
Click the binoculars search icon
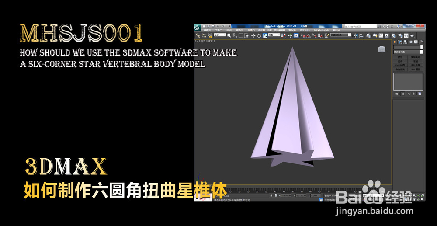(x=379, y=26)
